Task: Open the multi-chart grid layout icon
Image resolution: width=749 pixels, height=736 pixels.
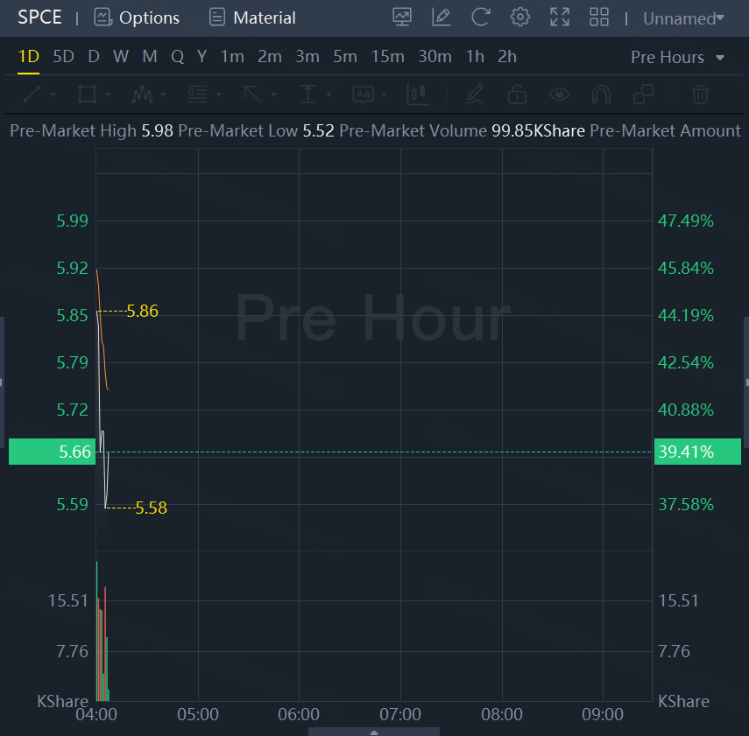Action: pyautogui.click(x=599, y=18)
